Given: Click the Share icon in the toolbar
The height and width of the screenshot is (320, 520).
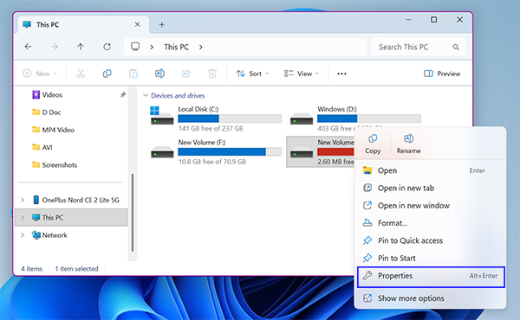Looking at the screenshot, I should coord(186,74).
